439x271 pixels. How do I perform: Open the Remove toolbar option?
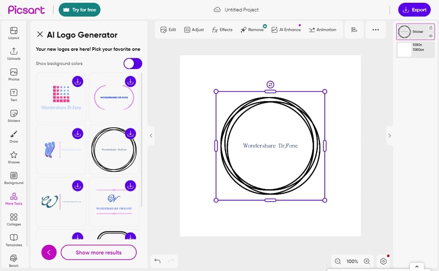(252, 30)
